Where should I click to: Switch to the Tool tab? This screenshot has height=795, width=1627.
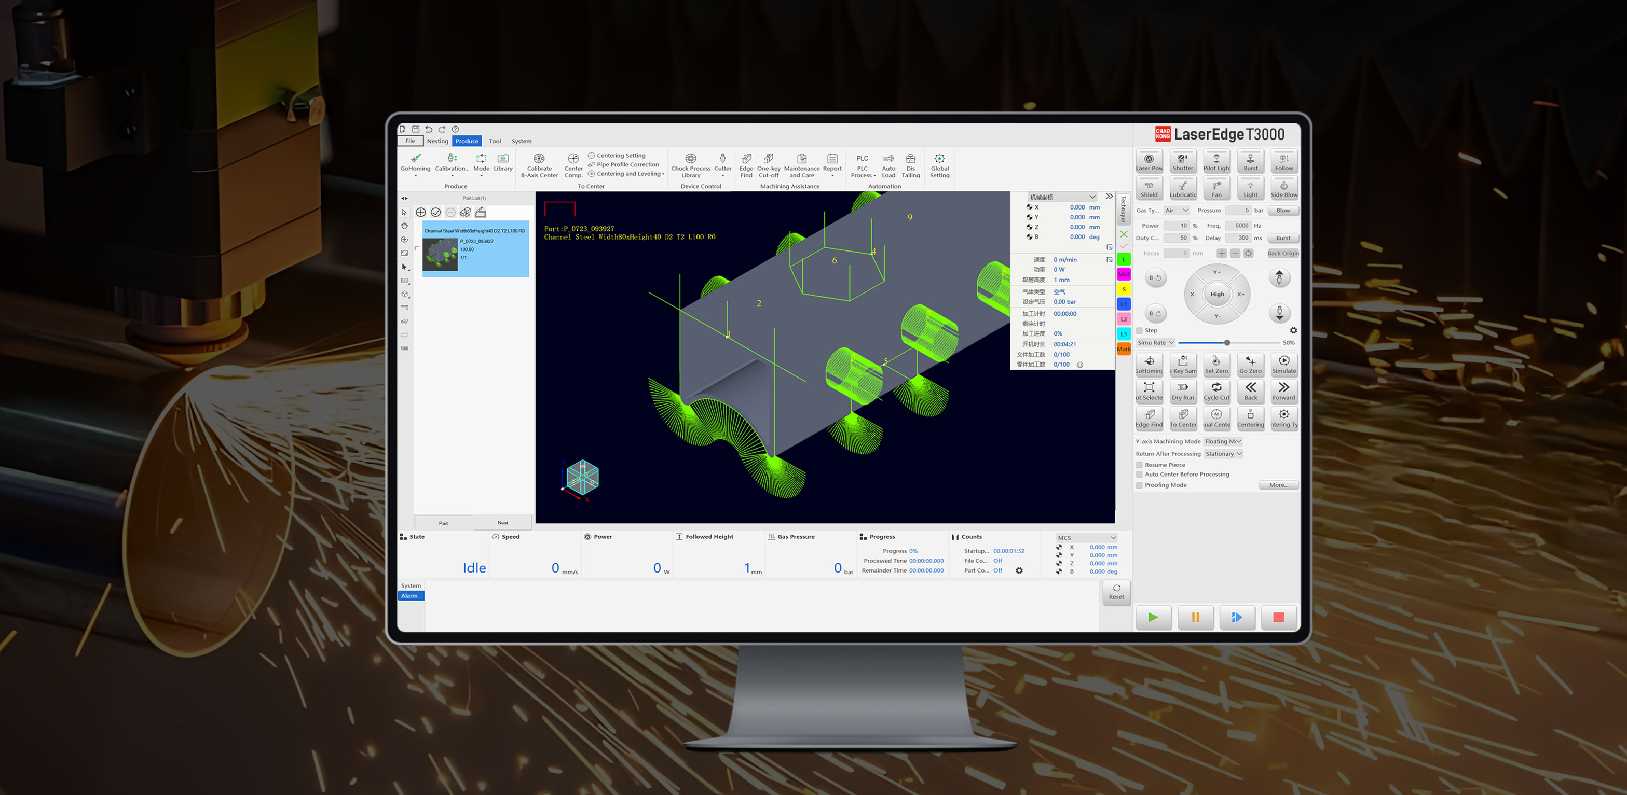point(495,142)
